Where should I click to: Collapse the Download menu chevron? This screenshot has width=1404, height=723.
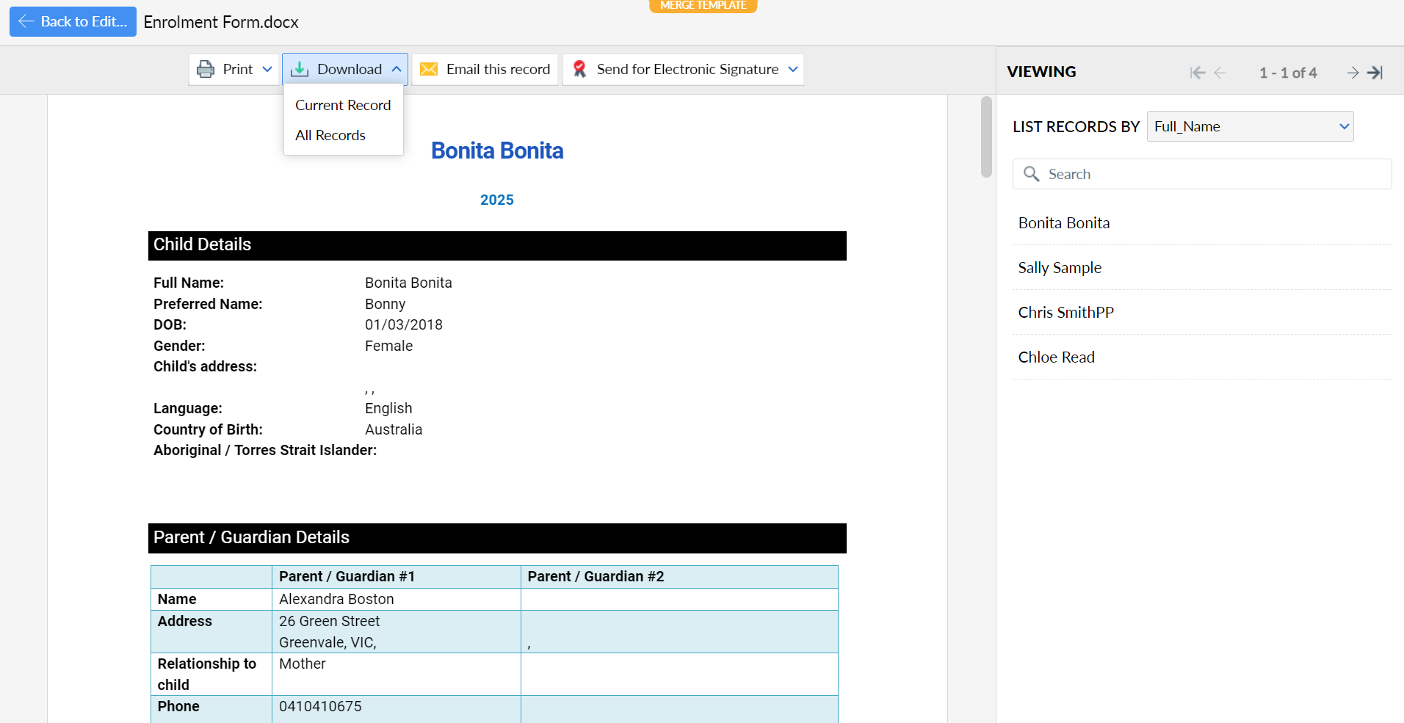pos(397,69)
